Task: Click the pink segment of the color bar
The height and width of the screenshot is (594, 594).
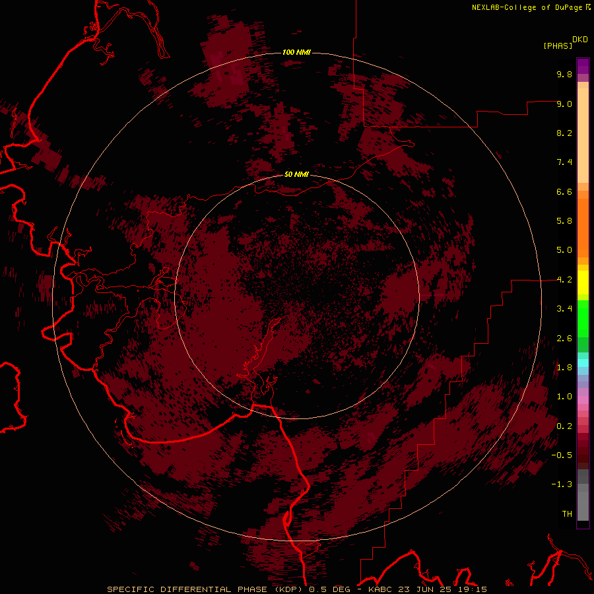Action: tap(583, 400)
